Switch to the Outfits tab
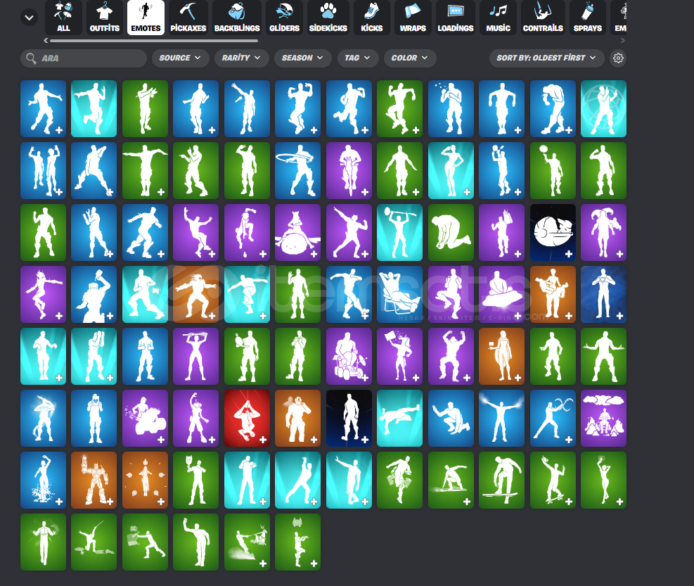The width and height of the screenshot is (694, 586). (104, 18)
